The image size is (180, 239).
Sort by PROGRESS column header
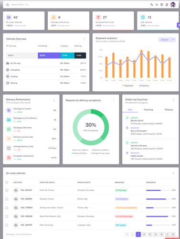pos(151,183)
